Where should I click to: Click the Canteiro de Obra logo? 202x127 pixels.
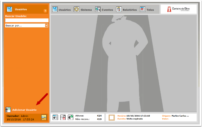pos(179,9)
